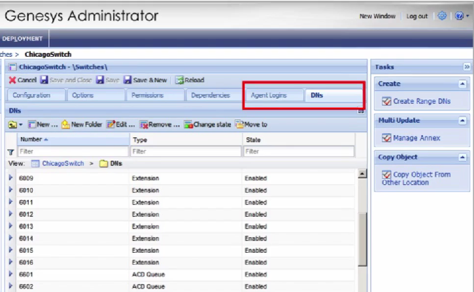Viewport: 474px width, 292px height.
Task: Collapse the Create tasks section
Action: click(x=462, y=84)
